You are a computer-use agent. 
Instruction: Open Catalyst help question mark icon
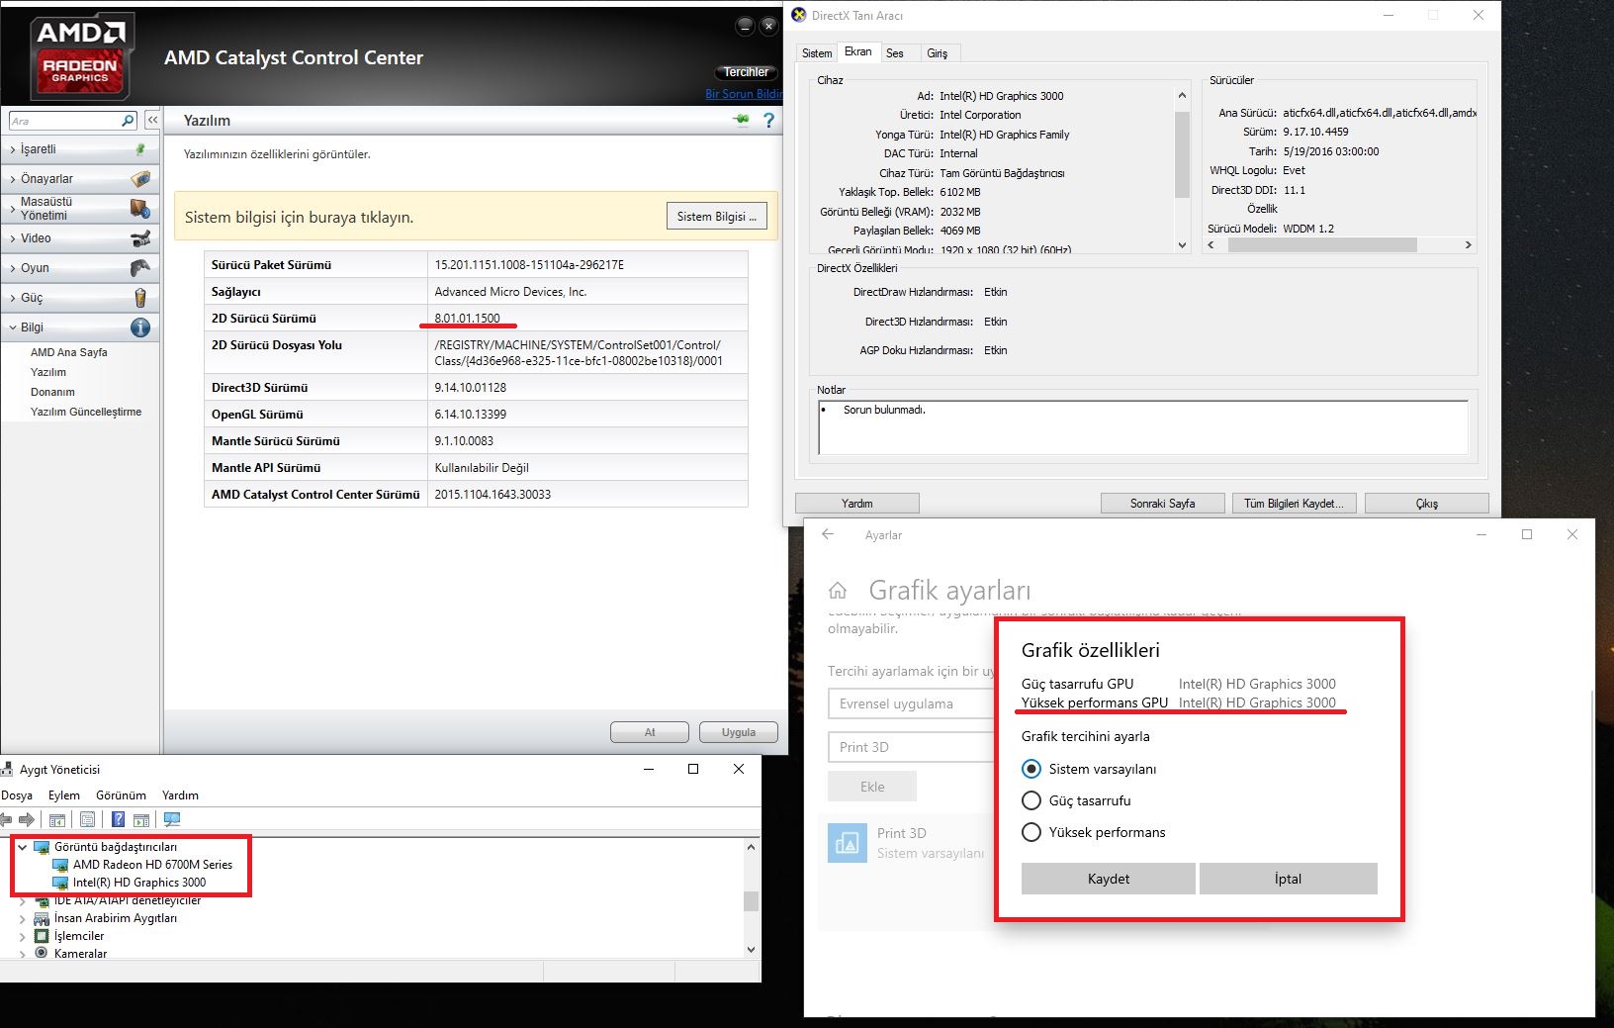(768, 121)
